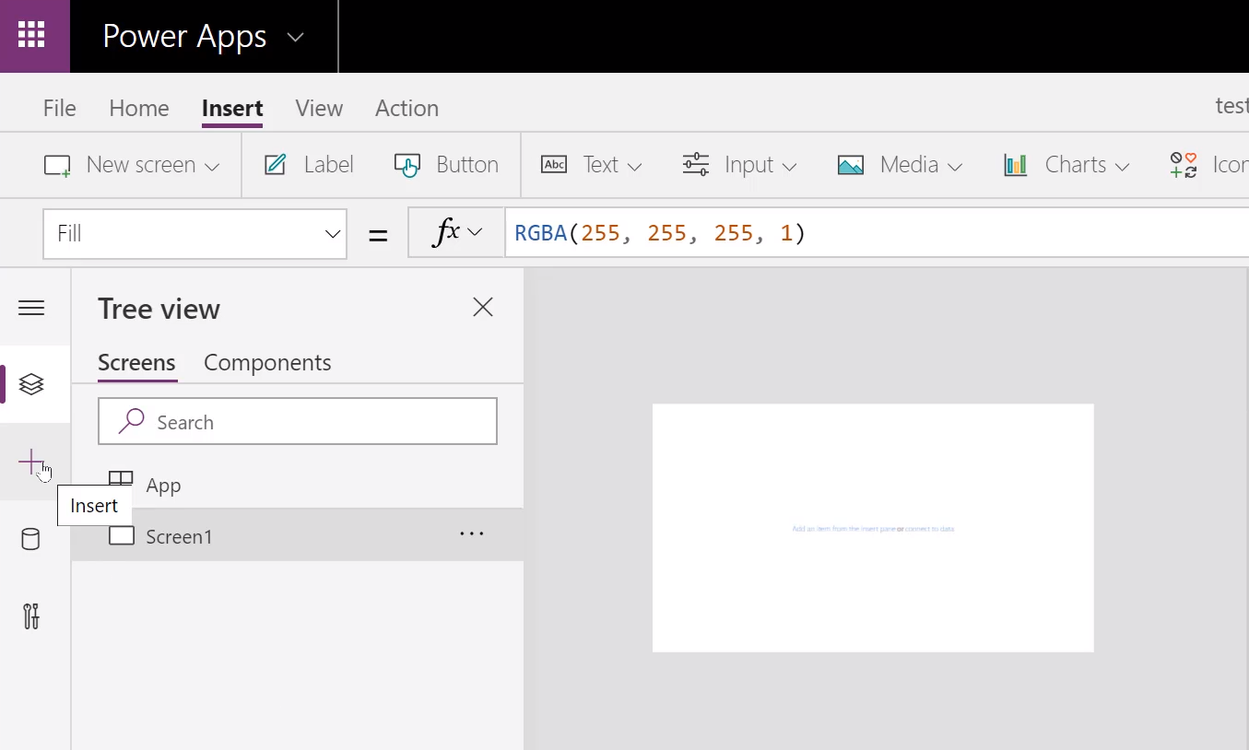Click the search magnifier icon
Screen dimensions: 1249x750
131,421
